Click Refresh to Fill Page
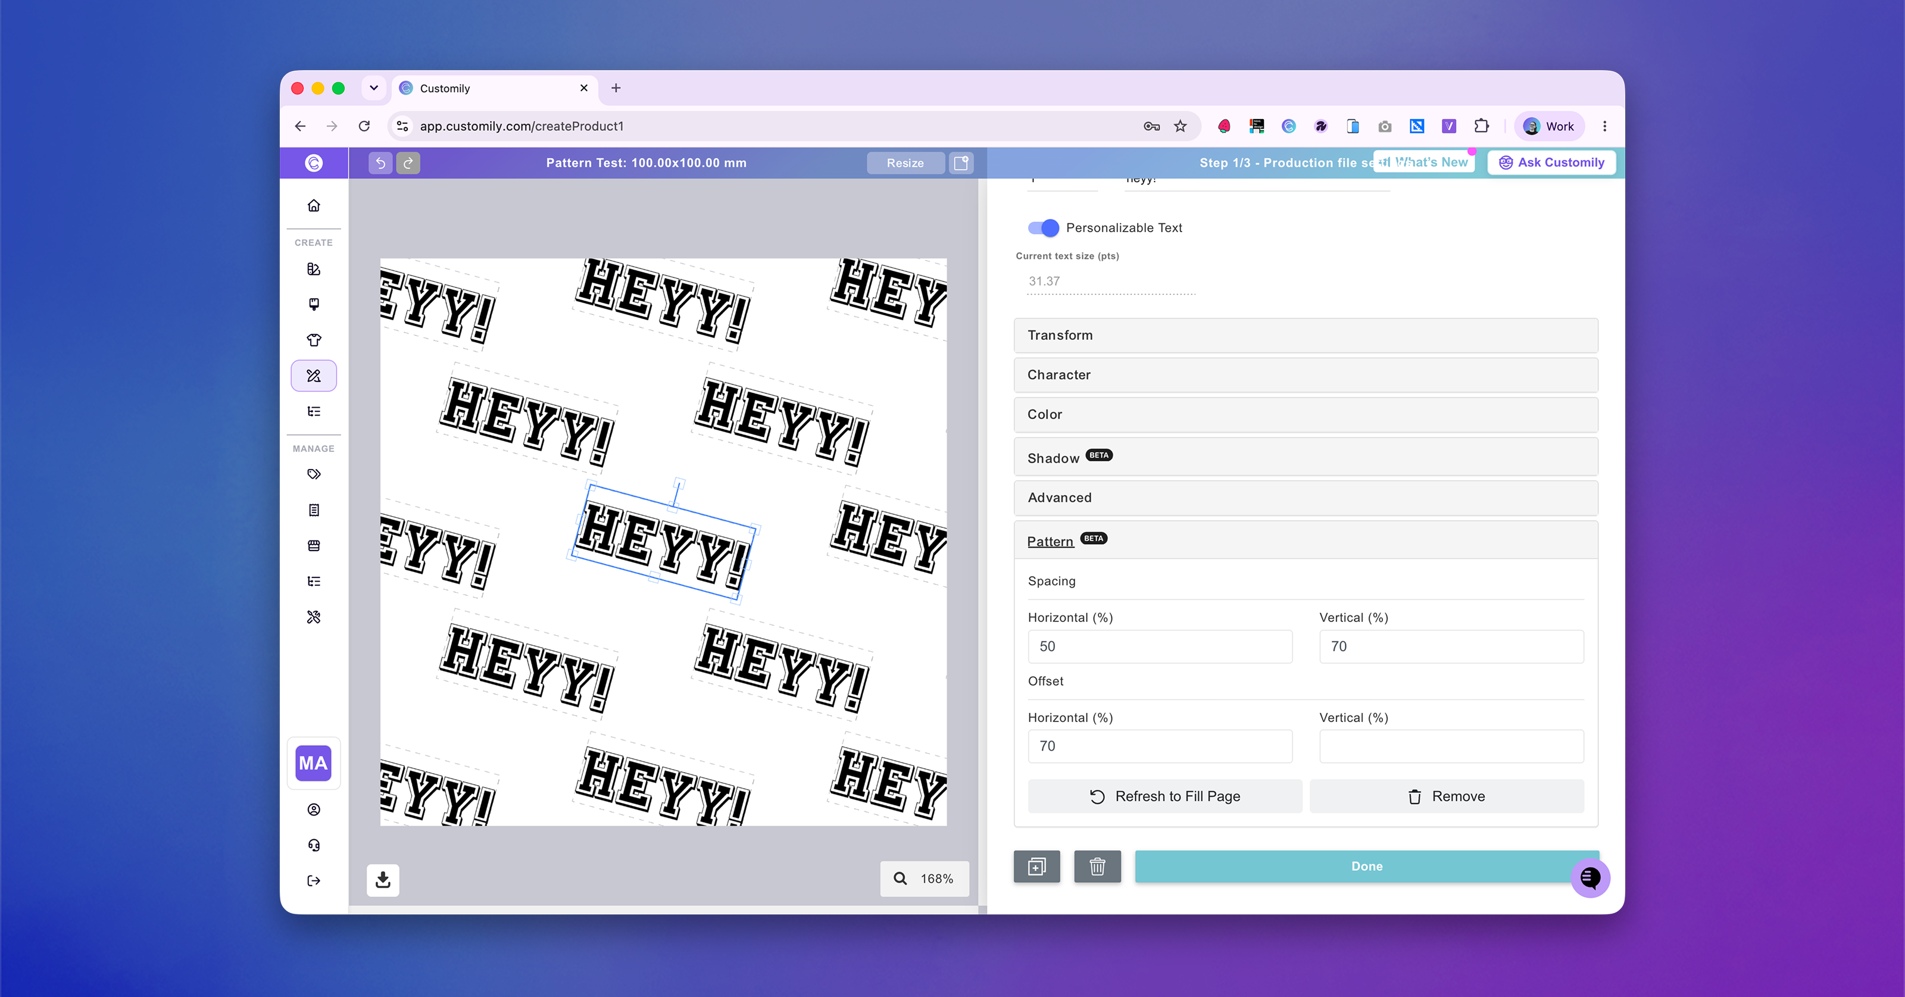The image size is (1905, 997). 1165,796
